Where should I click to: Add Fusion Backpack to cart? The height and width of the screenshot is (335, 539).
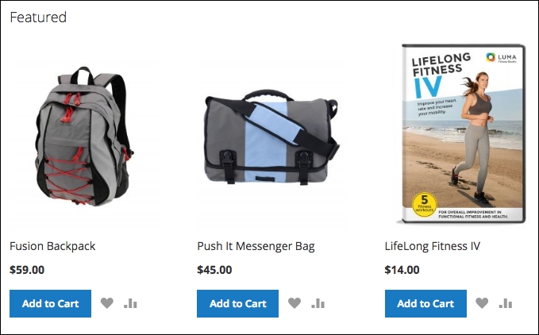coord(50,303)
